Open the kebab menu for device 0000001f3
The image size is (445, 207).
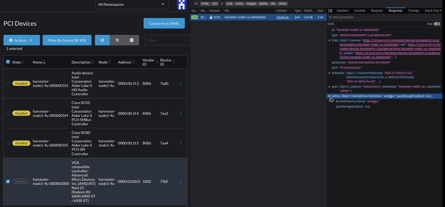(181, 83)
